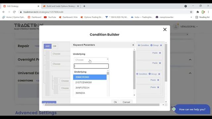Screen dimensions: 212x119
Task: Delete the nested group
Action: coord(159,74)
